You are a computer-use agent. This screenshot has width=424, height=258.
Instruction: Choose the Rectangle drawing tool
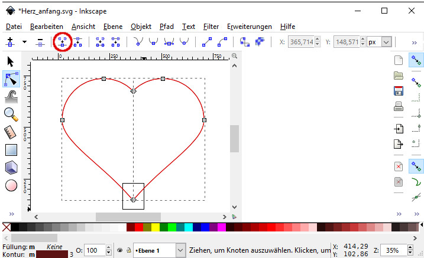point(11,150)
